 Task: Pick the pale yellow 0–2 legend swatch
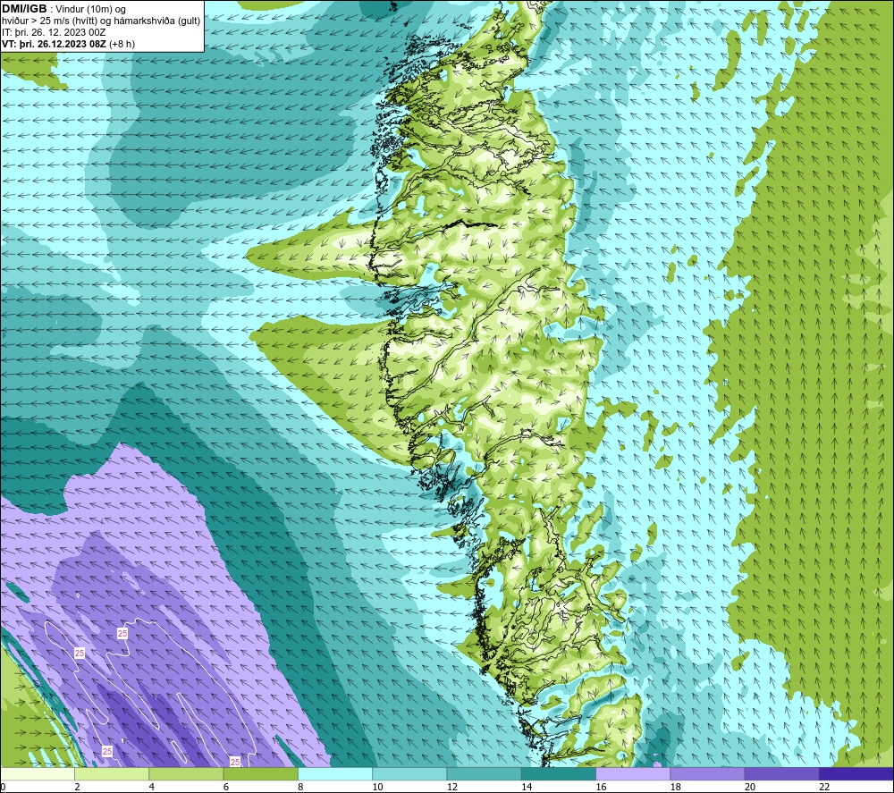click(38, 773)
